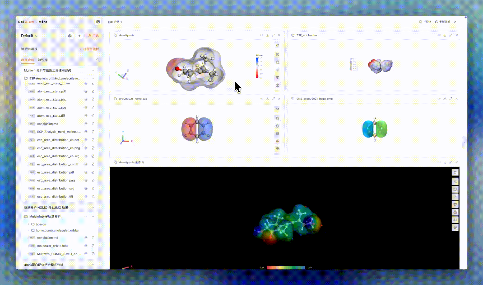Switch to the 项目会话 tab
Screen dimensions: 483x285
(x=27, y=60)
